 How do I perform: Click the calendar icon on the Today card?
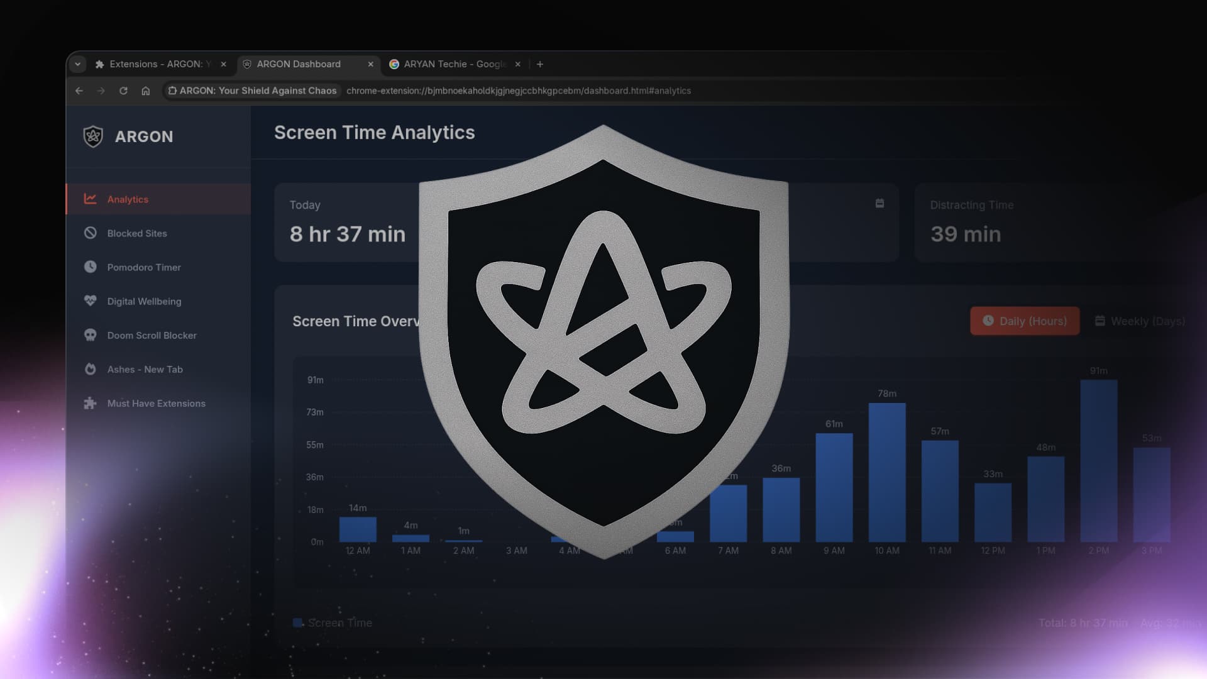pyautogui.click(x=879, y=203)
